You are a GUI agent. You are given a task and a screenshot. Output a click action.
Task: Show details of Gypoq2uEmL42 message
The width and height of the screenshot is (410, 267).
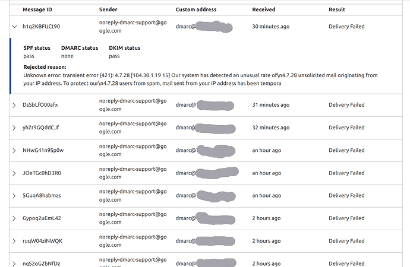14,218
